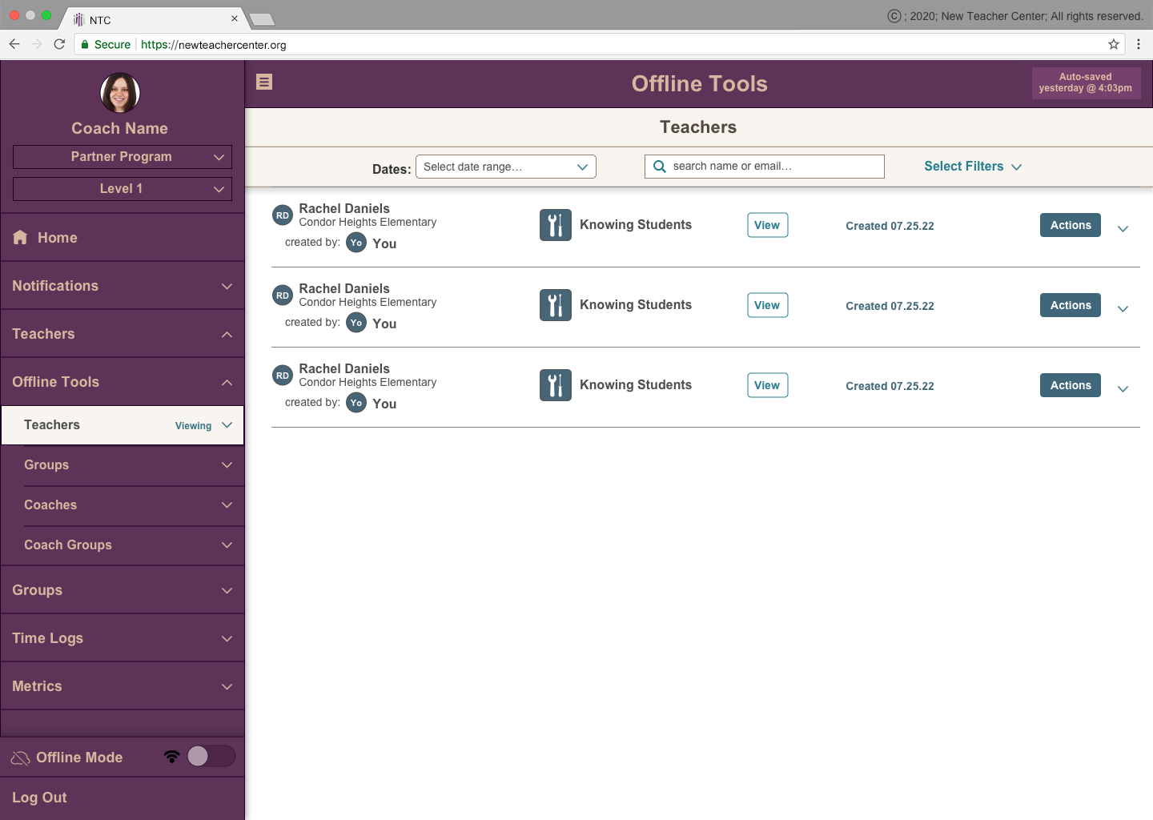Expand the third Rachel Daniels row chevron
The image size is (1153, 820).
point(1123,389)
